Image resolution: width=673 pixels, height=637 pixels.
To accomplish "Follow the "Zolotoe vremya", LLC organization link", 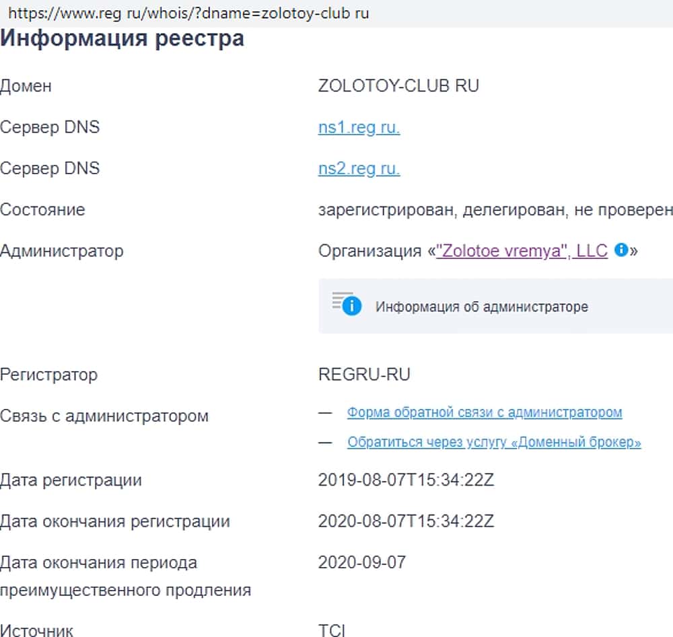I will point(522,251).
